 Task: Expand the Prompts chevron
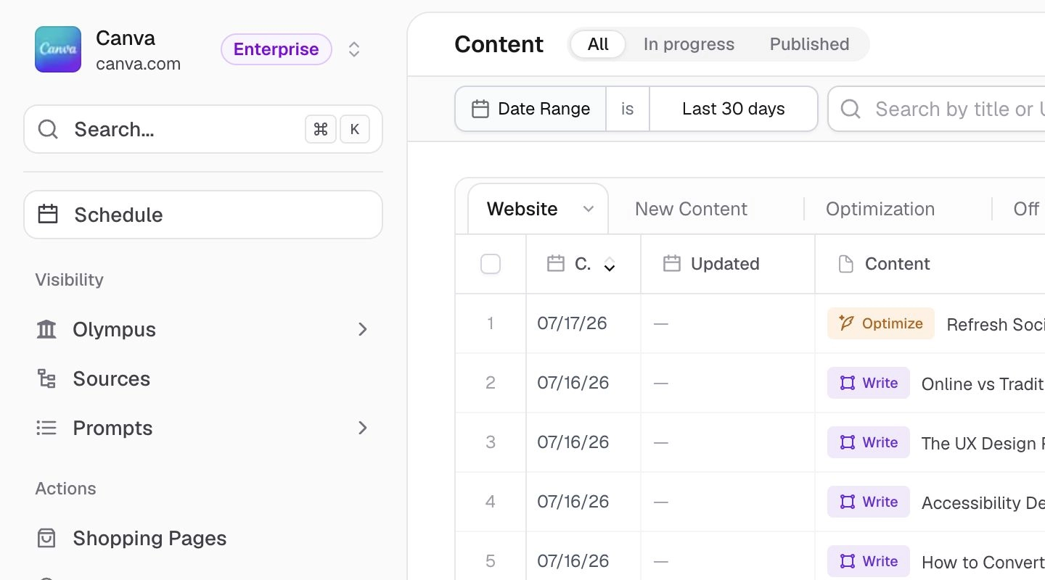click(363, 428)
